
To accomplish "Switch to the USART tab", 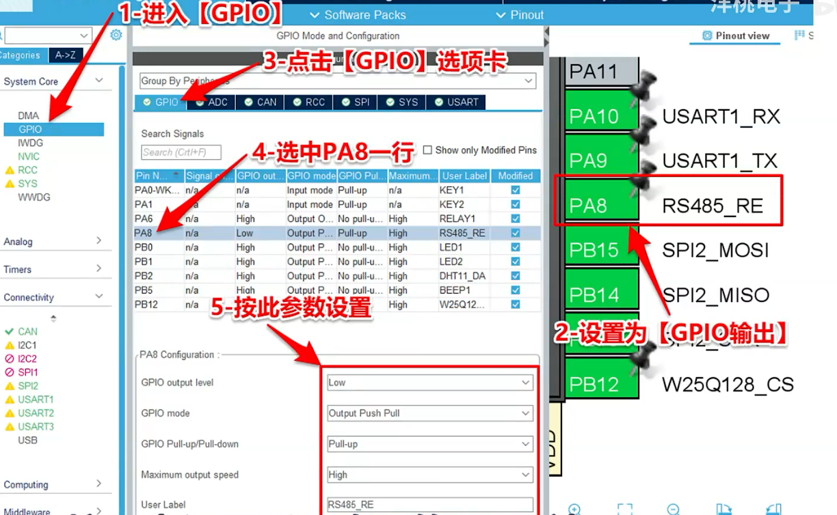I will (456, 102).
